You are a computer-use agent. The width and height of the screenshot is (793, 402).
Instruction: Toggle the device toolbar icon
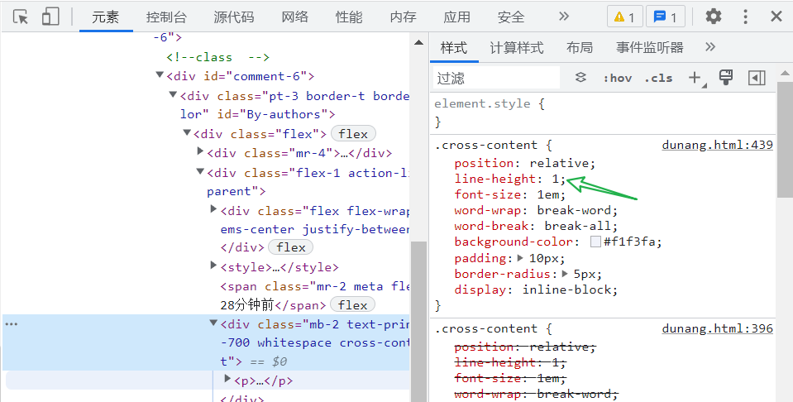(50, 17)
